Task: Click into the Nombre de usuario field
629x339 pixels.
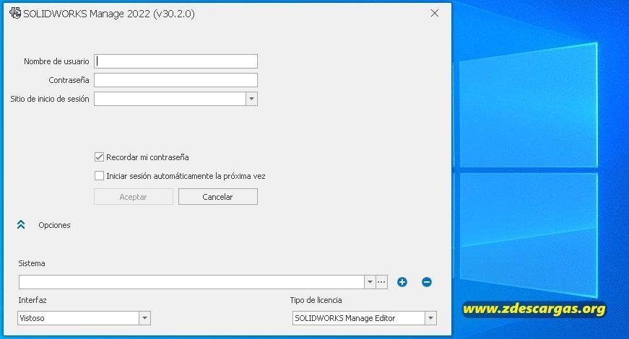Action: coord(175,61)
